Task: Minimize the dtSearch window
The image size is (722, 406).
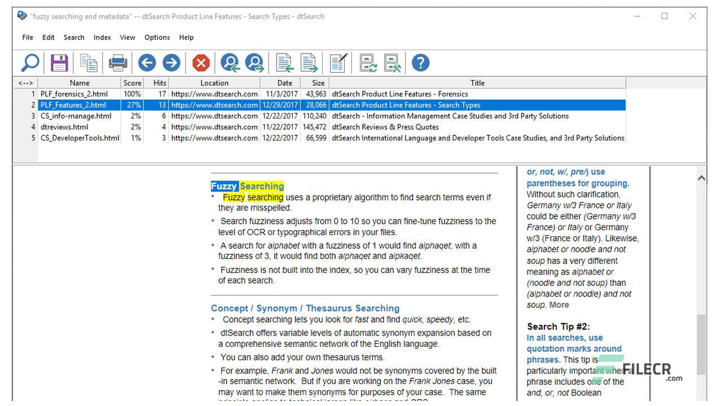Action: (637, 16)
